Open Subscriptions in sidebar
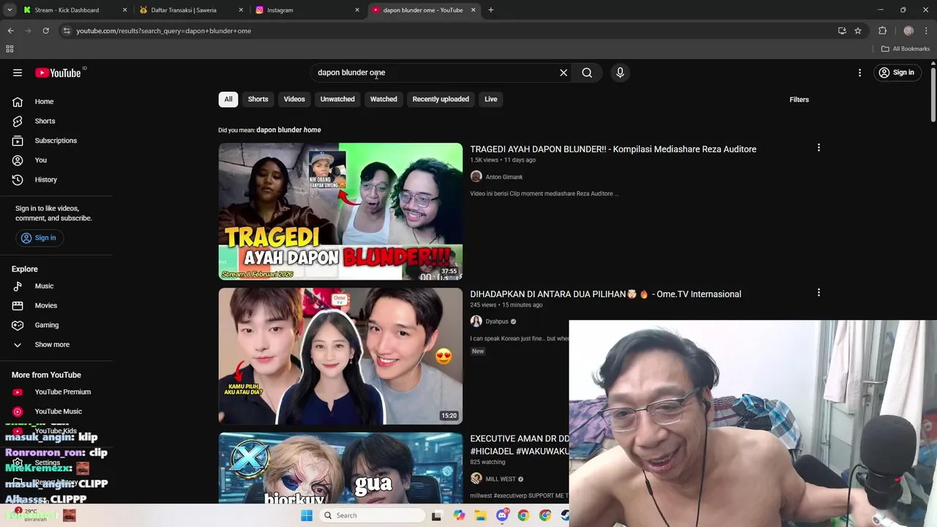 [56, 141]
